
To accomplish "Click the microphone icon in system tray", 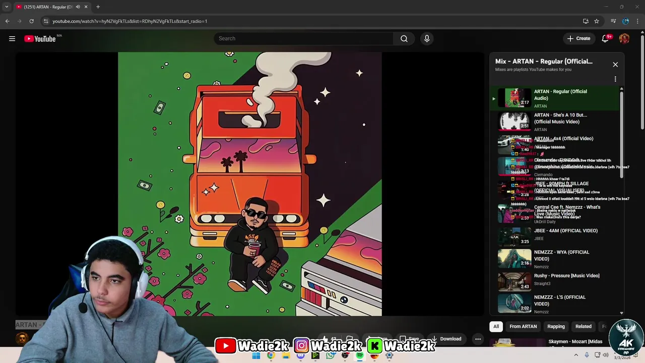I will tap(587, 355).
